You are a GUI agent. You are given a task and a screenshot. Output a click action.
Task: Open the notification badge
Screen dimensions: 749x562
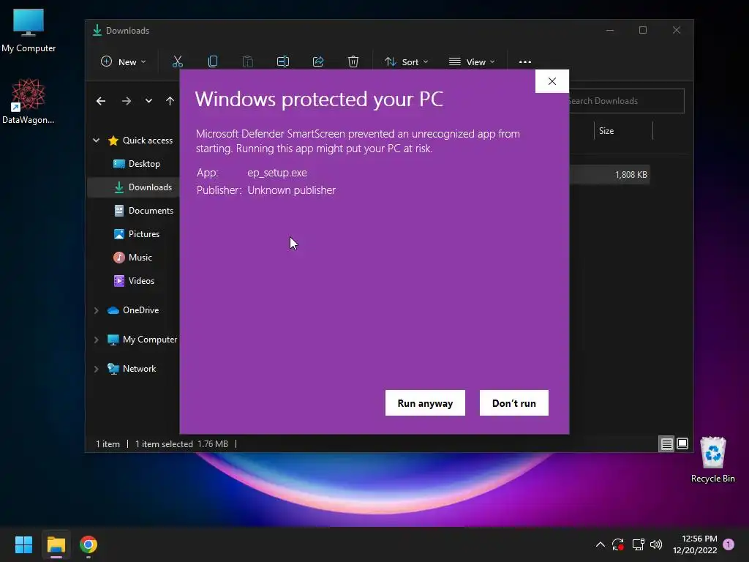coord(729,544)
